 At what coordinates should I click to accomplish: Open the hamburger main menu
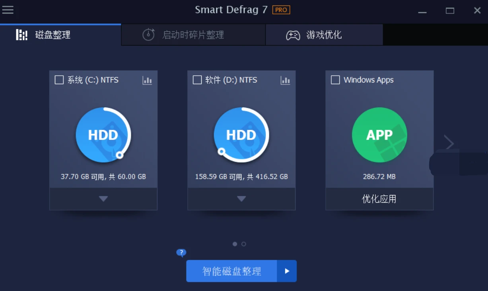(8, 10)
